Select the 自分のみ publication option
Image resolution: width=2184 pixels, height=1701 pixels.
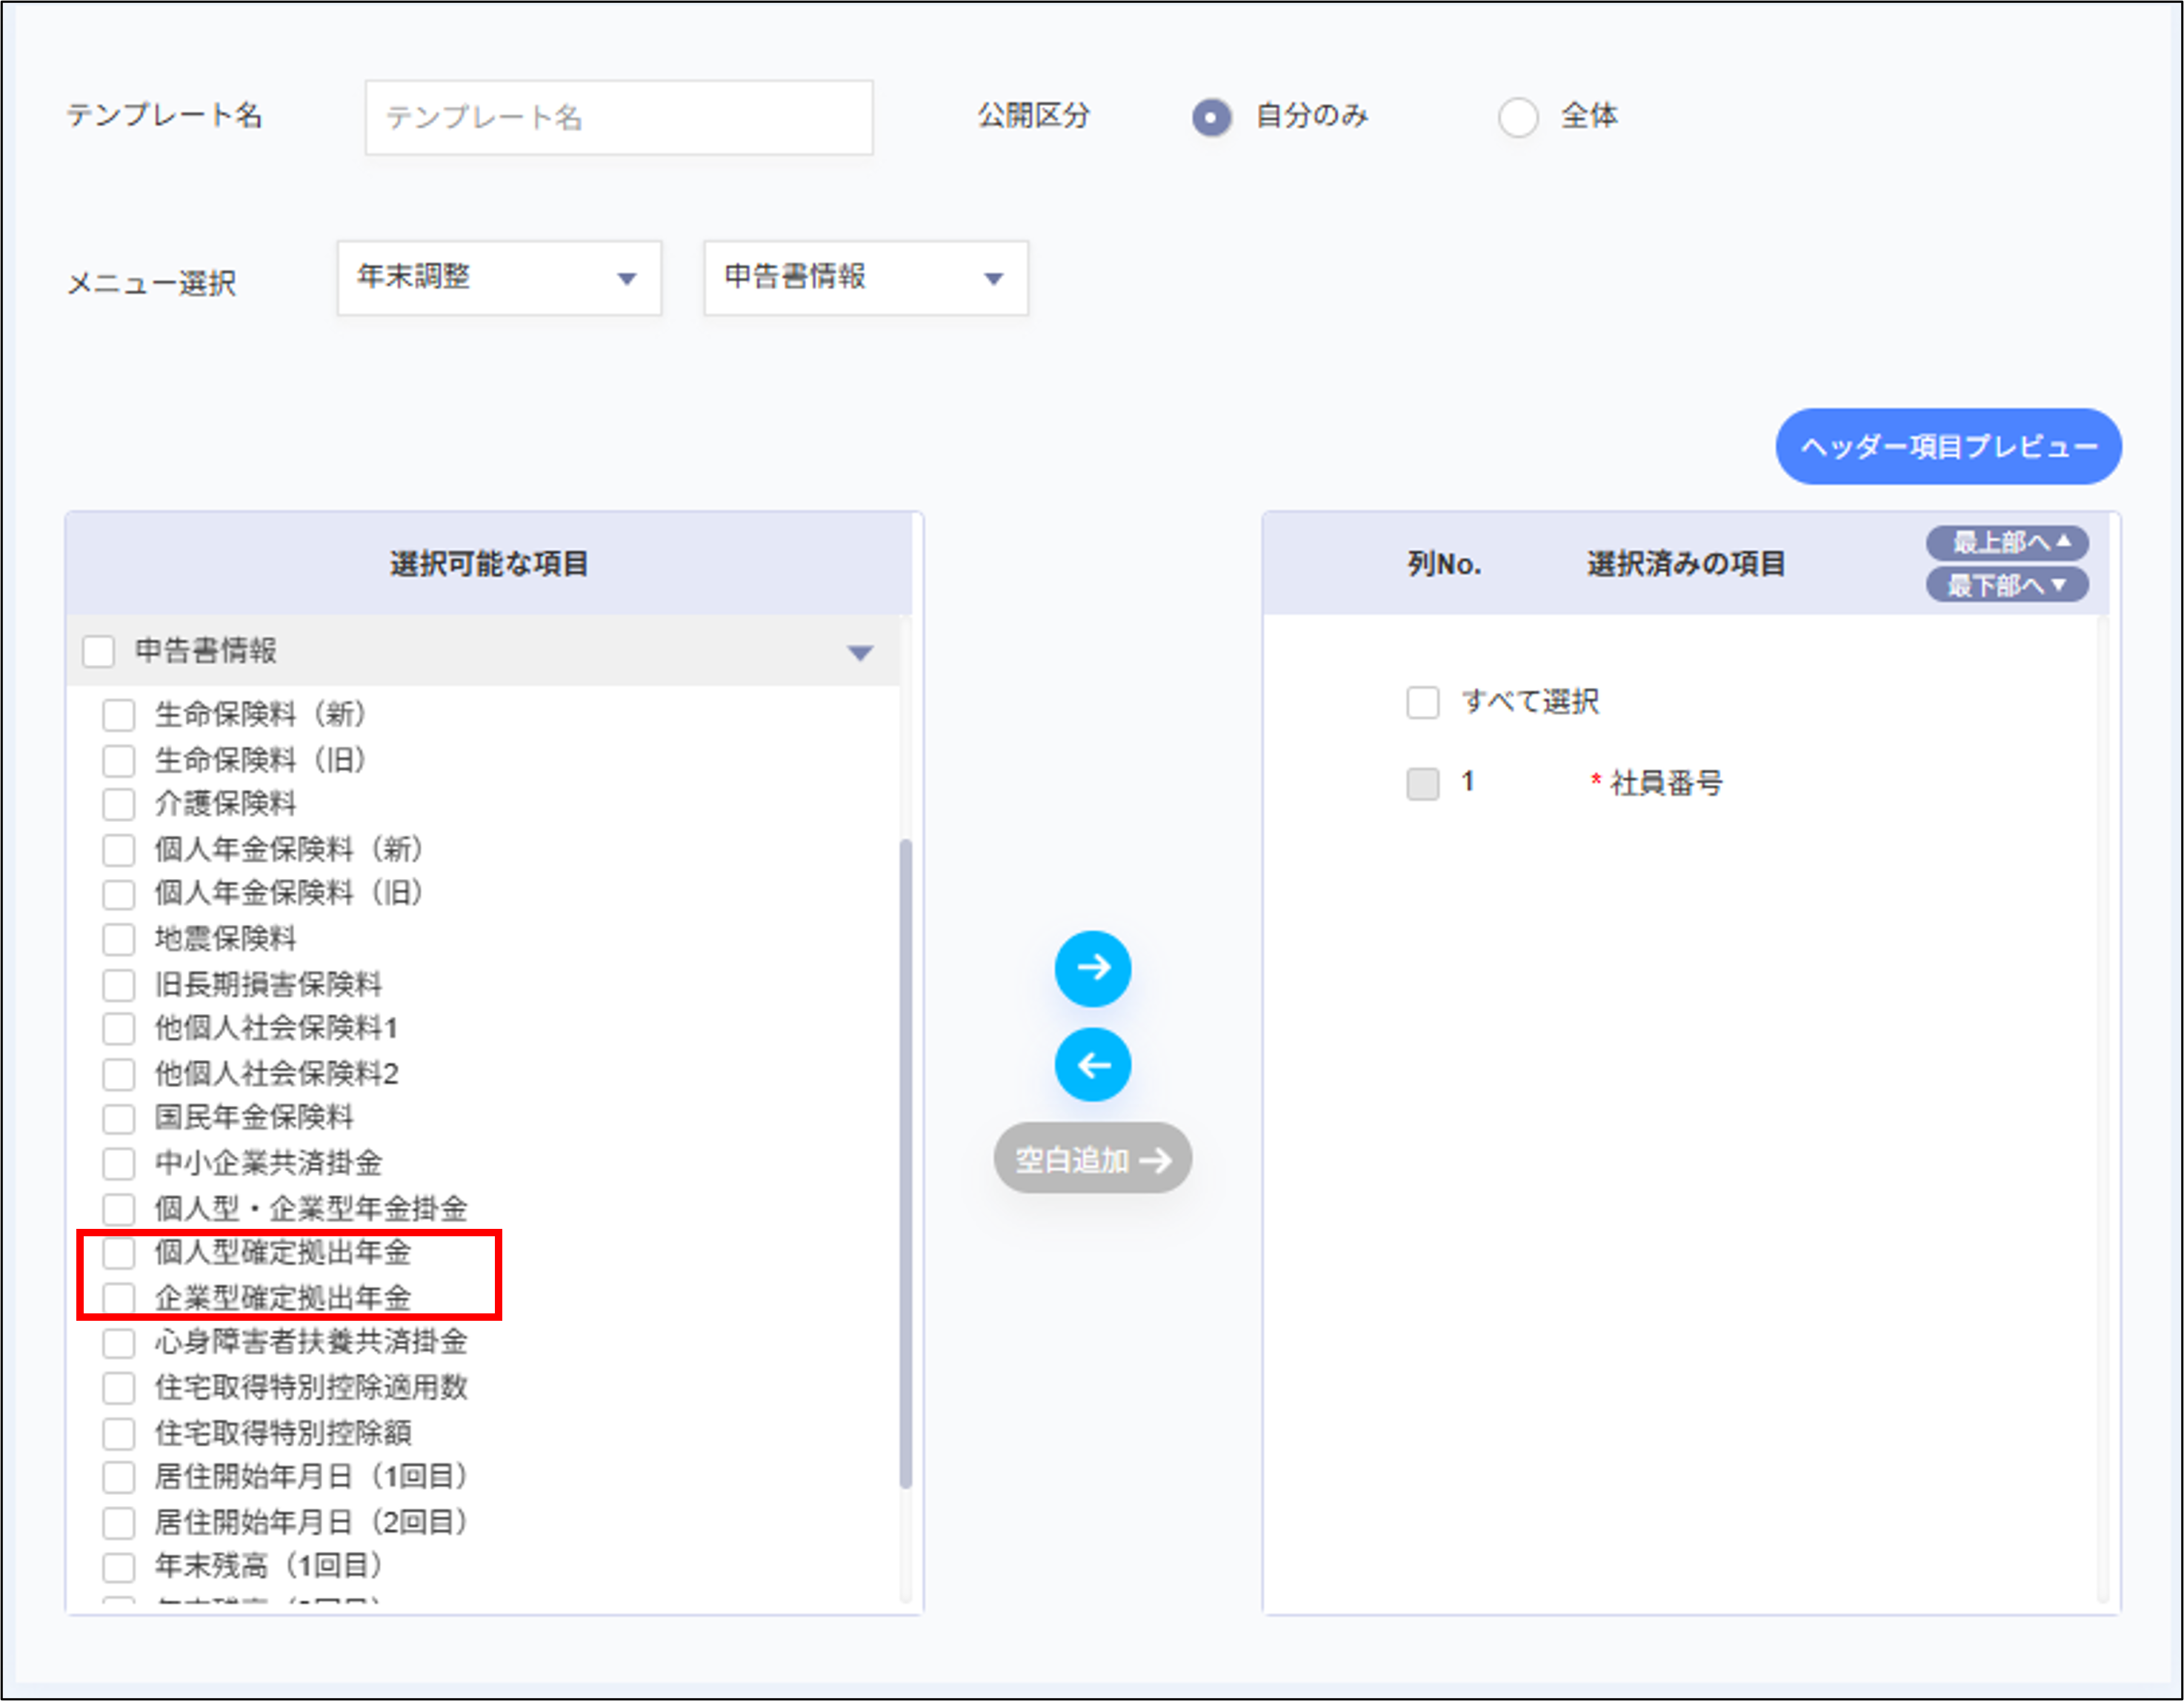pos(1211,117)
